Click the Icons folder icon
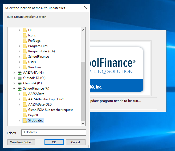Screen dimensions: 175x151 25,35
